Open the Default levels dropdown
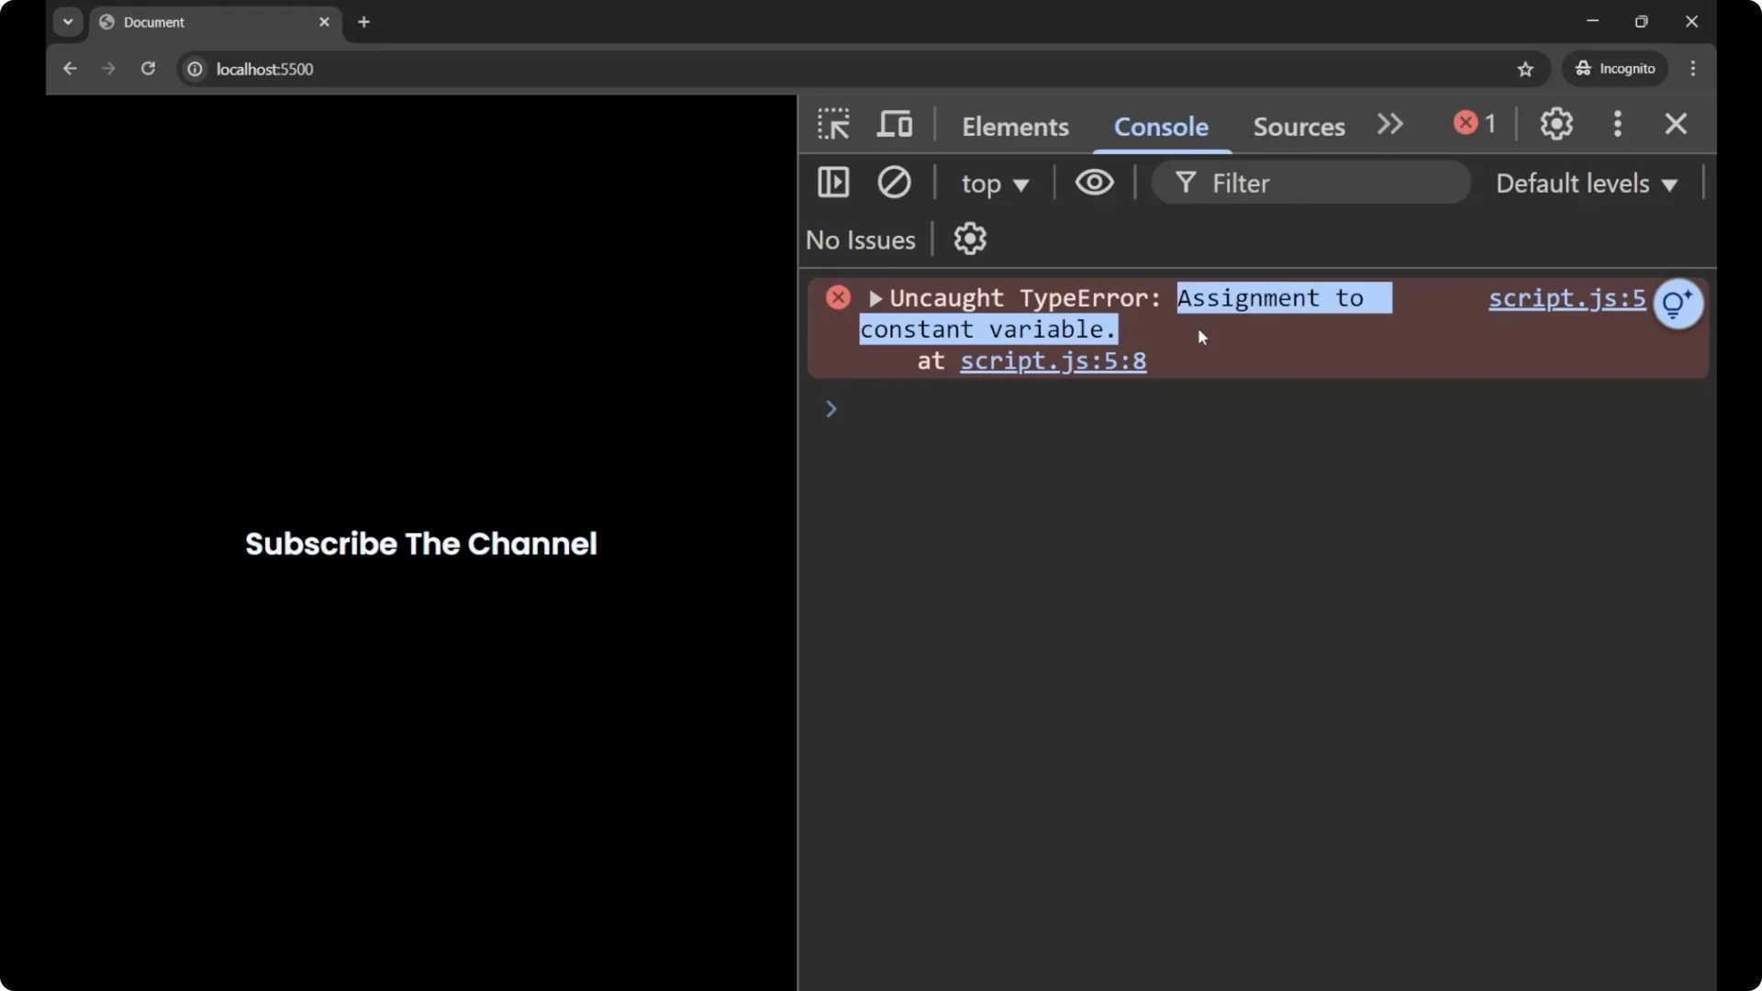Image resolution: width=1762 pixels, height=991 pixels. (x=1587, y=184)
